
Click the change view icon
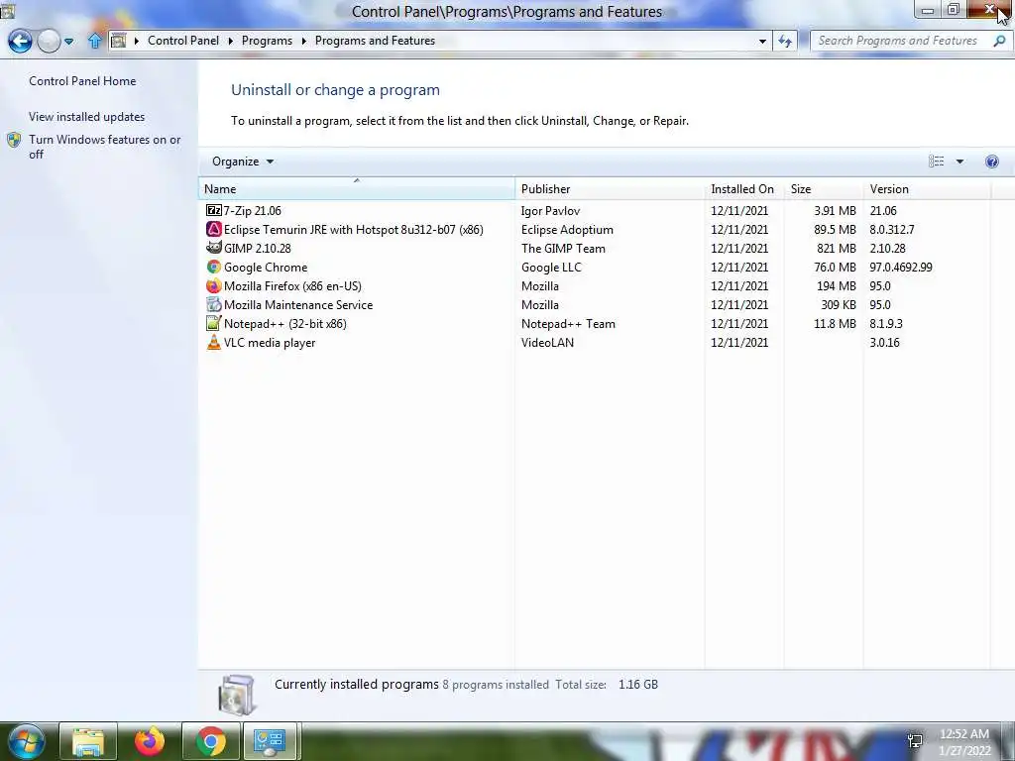point(936,162)
